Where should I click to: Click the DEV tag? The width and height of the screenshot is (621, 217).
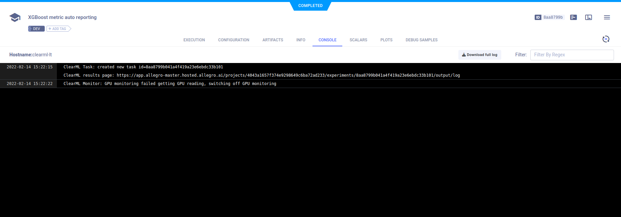coord(36,29)
